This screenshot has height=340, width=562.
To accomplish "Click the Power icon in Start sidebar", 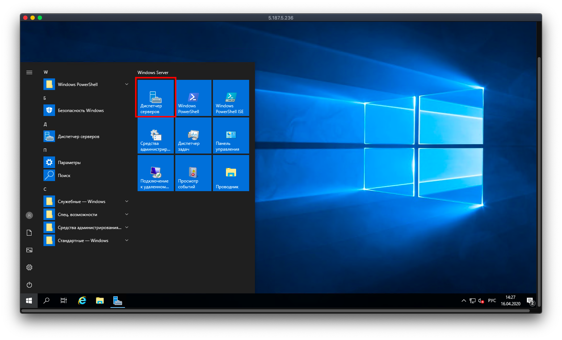I will [x=29, y=285].
